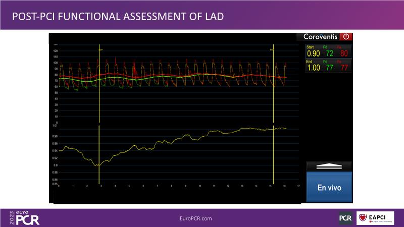Click the slide title text
404x227 pixels.
click(119, 16)
